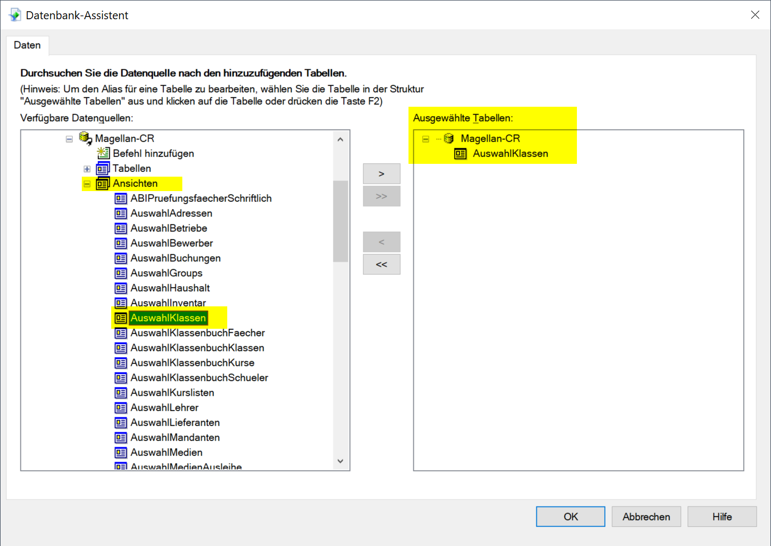
Task: Click the scroll-down arrow of the data sources list
Action: coord(341,461)
